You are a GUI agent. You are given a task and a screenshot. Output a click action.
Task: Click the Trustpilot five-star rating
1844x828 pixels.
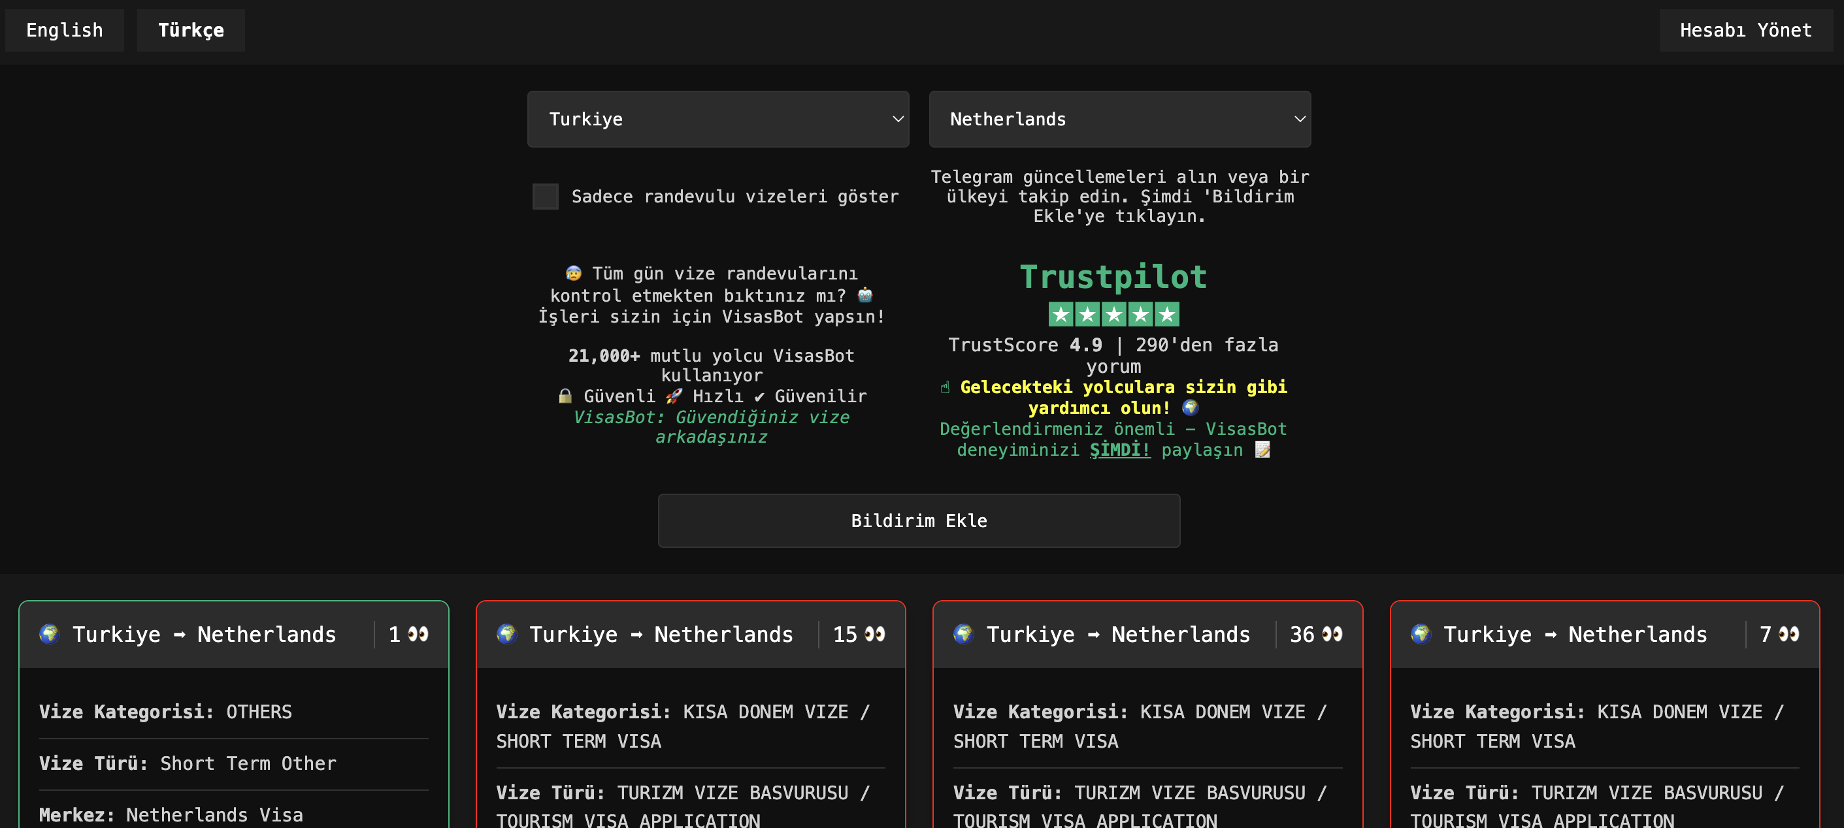click(1113, 313)
